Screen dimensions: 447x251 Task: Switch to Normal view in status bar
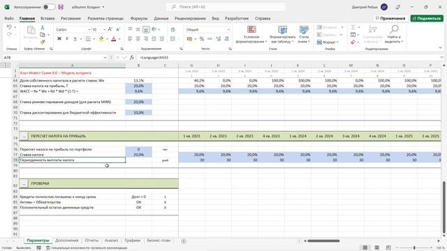click(x=365, y=248)
